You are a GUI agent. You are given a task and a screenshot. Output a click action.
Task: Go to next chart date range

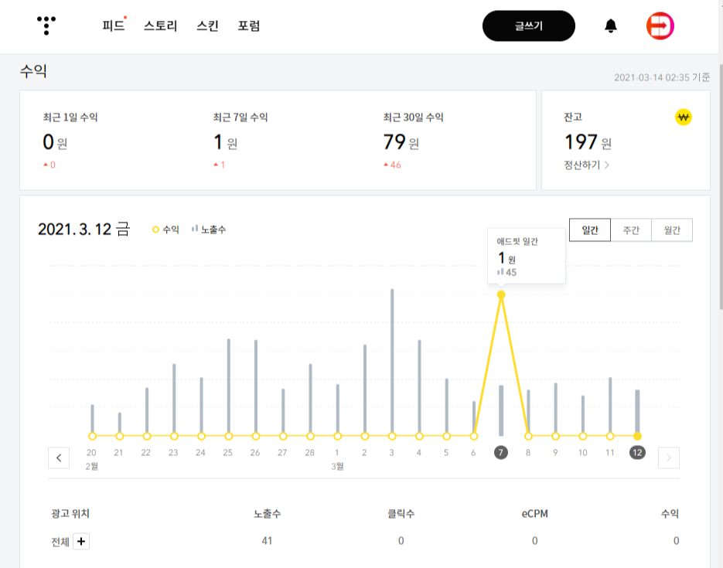(669, 458)
